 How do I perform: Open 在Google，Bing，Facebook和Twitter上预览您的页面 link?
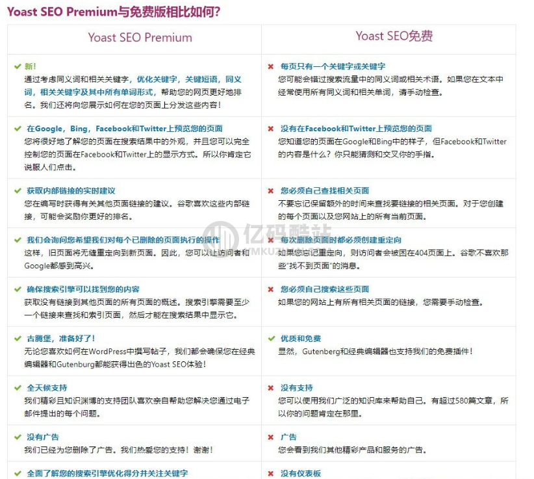pos(125,129)
